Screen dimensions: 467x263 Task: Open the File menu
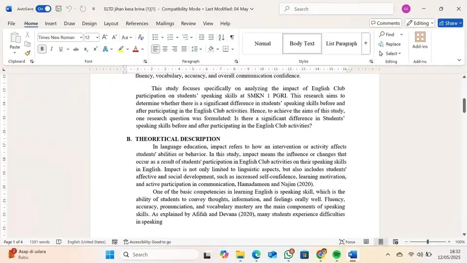tap(11, 23)
